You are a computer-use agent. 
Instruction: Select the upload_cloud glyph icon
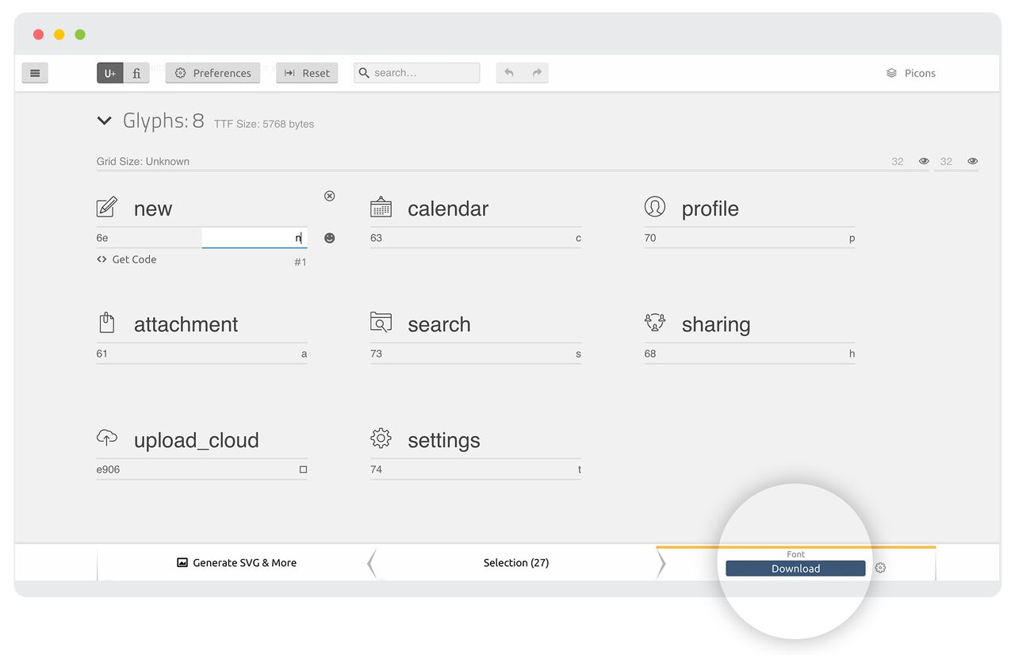coord(107,438)
